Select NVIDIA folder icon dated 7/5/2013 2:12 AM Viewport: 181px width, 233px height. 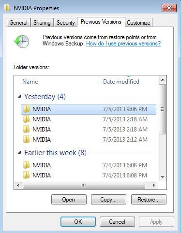point(26,139)
